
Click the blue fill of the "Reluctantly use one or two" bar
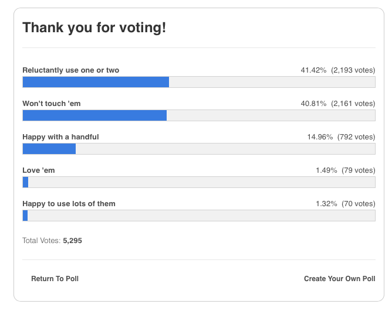pos(96,82)
